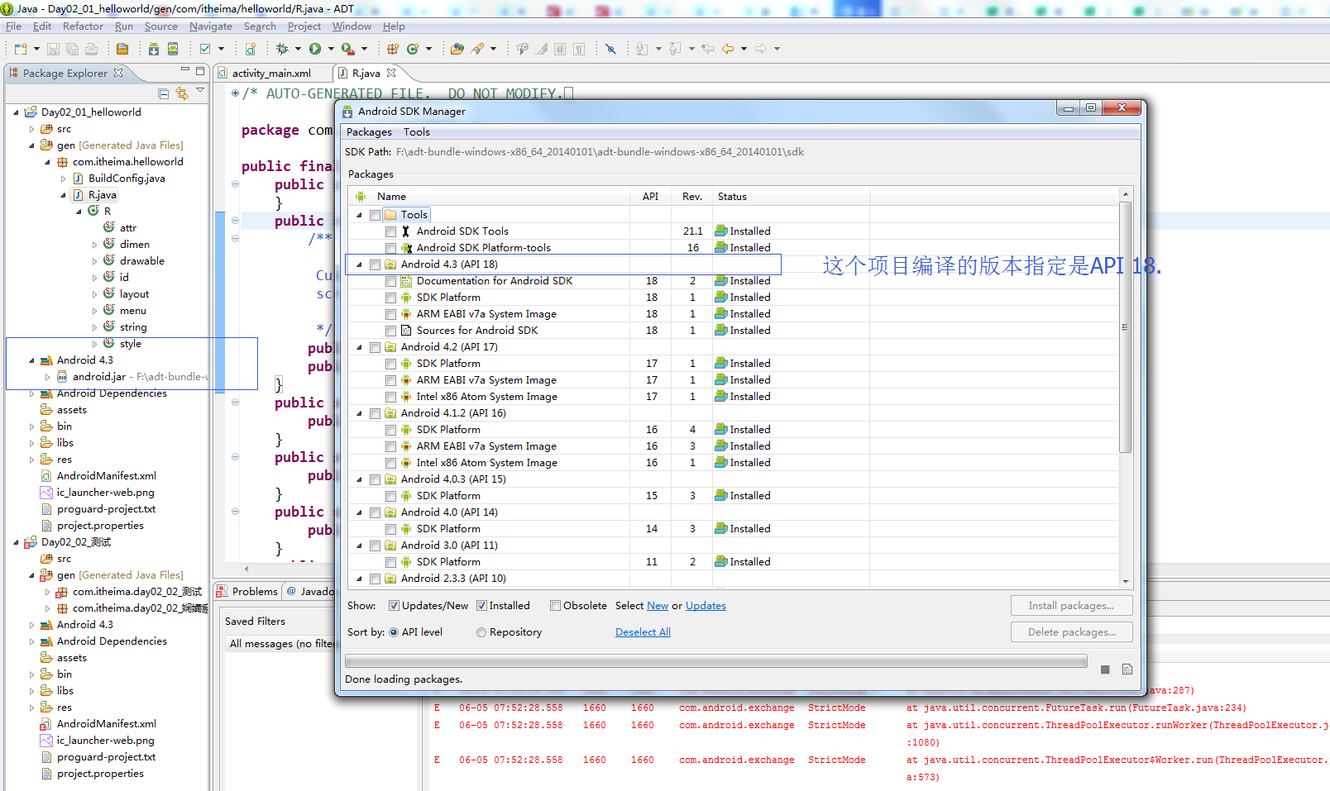Click the New file toolbar icon
1330x791 pixels.
point(20,49)
